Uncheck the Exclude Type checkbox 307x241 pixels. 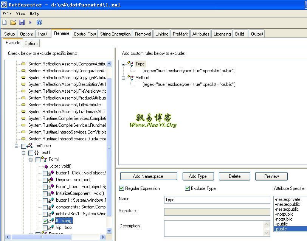[187, 188]
